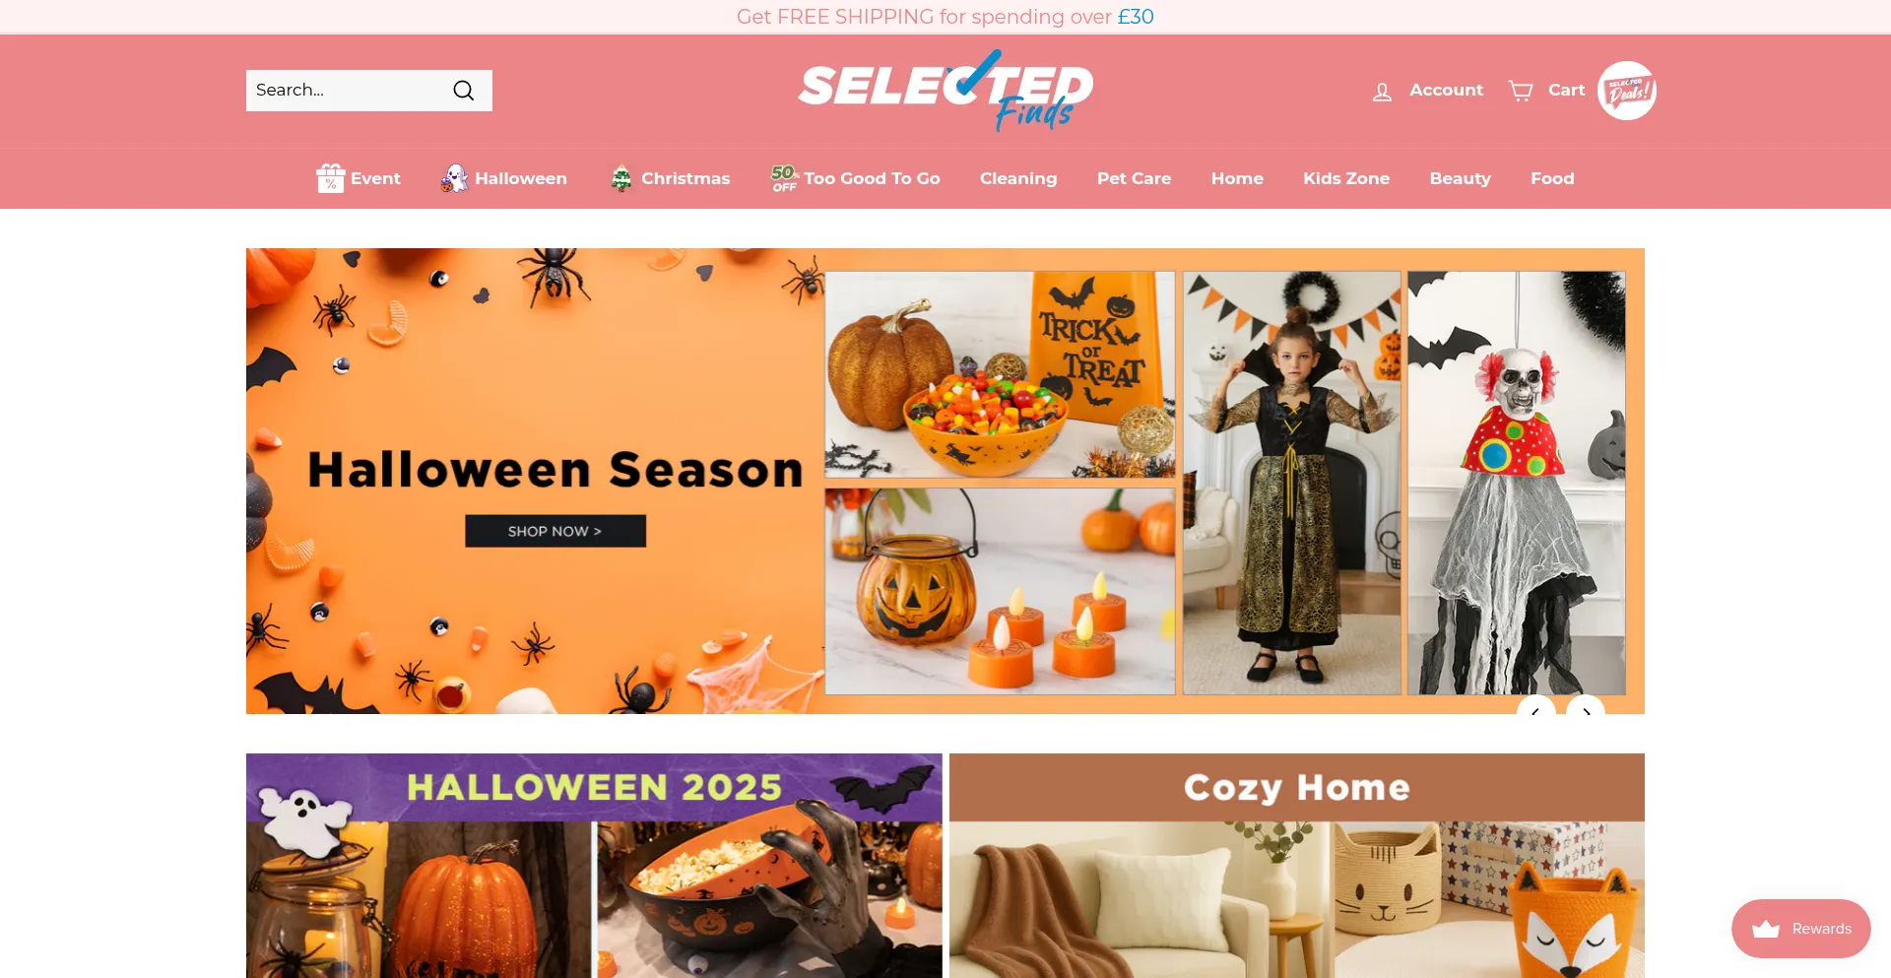Click the 50% OFF icon
The image size is (1891, 978).
coord(784,178)
